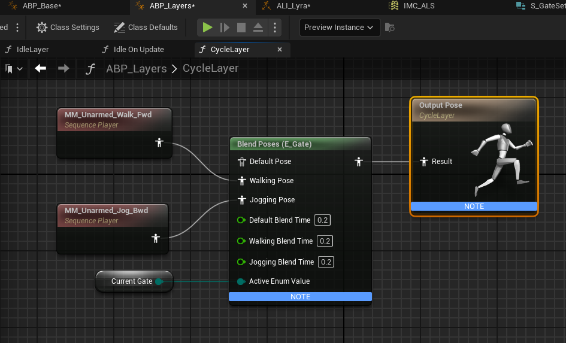Screen dimensions: 566x343
Task: Edit the Jogging Blend Time value field
Action: pyautogui.click(x=326, y=262)
